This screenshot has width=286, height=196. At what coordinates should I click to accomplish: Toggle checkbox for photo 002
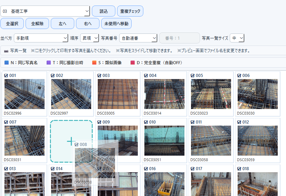pyautogui.click(x=53, y=76)
